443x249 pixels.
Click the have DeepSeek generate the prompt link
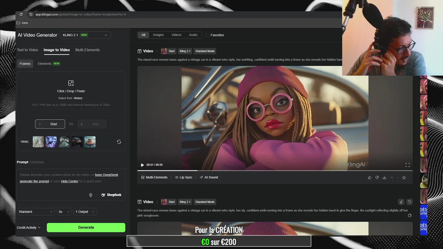coord(69,178)
